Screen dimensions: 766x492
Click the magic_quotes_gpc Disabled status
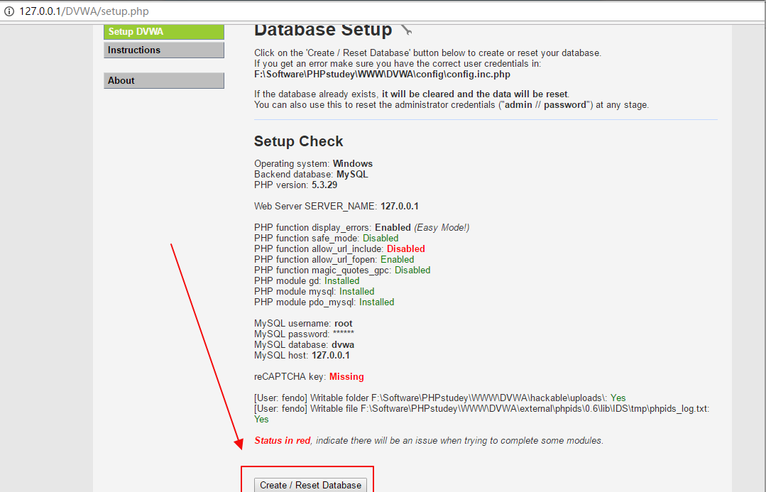point(412,270)
